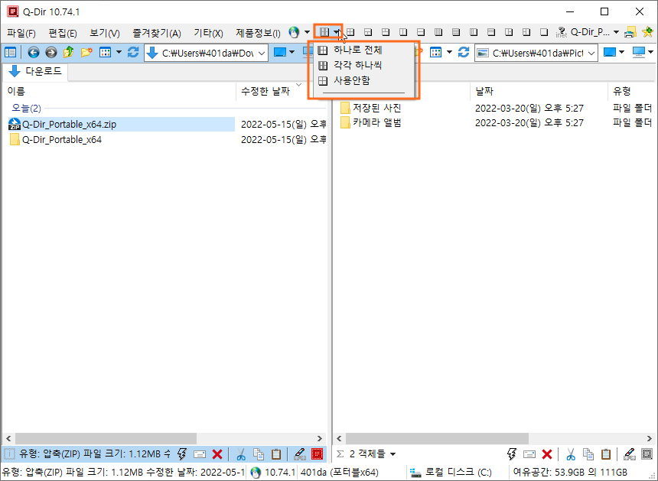Image resolution: width=658 pixels, height=481 pixels.
Task: Select the four horizontal rows layout icon
Action: coord(456,32)
